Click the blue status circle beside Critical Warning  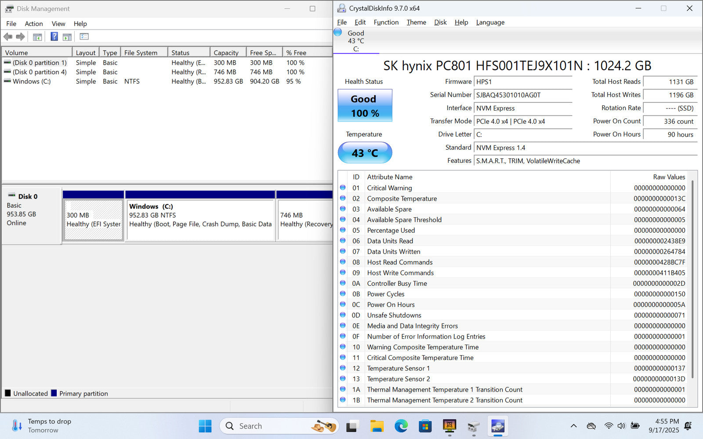[x=343, y=188]
